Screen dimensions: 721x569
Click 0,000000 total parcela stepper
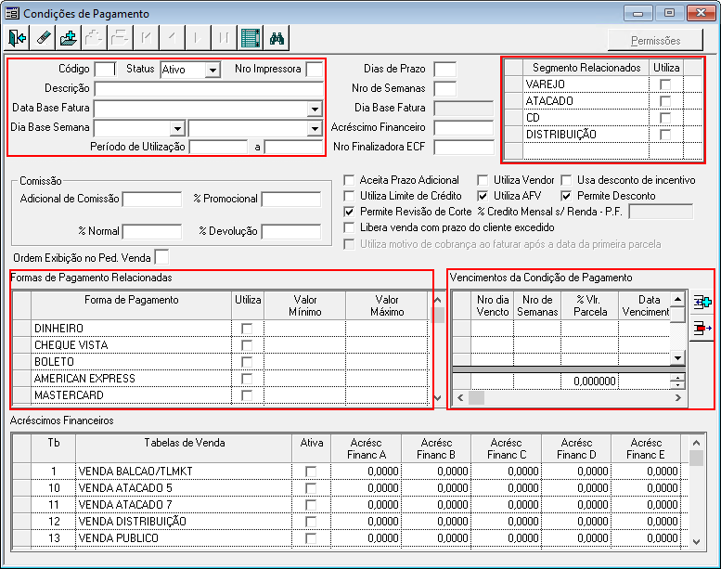click(677, 381)
